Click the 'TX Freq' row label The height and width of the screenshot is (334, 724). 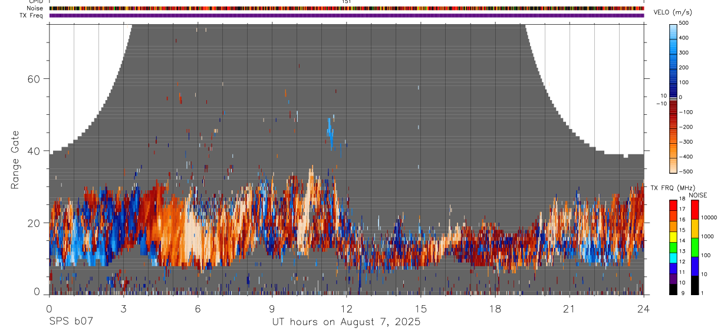32,15
